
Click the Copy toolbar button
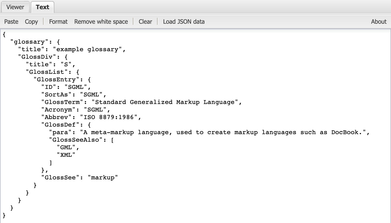31,22
